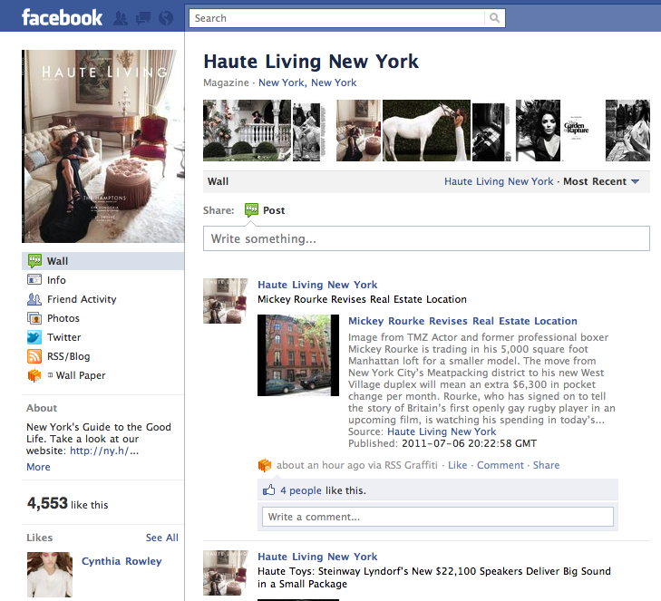Open messages icon in top bar
This screenshot has height=601, width=661.
(x=143, y=18)
